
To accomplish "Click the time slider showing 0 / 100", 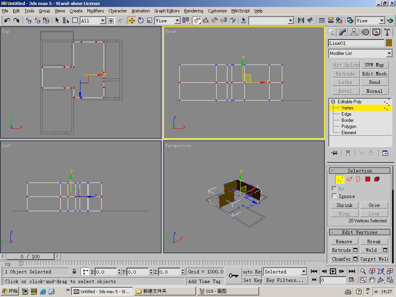I will click(30, 256).
